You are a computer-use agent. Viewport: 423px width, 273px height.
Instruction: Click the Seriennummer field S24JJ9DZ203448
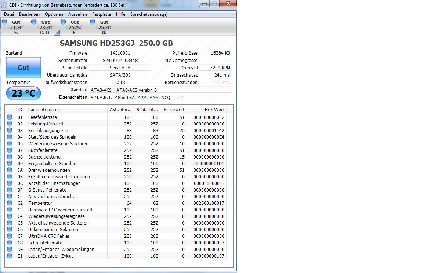click(120, 61)
